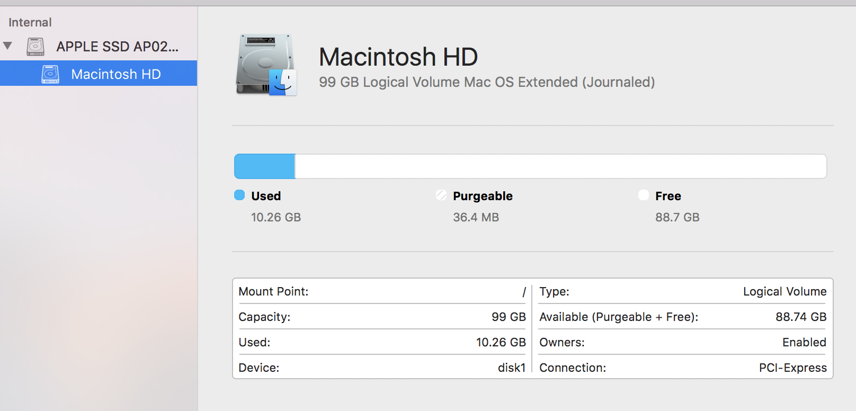Click the Type: label
856x411 pixels.
coord(554,291)
